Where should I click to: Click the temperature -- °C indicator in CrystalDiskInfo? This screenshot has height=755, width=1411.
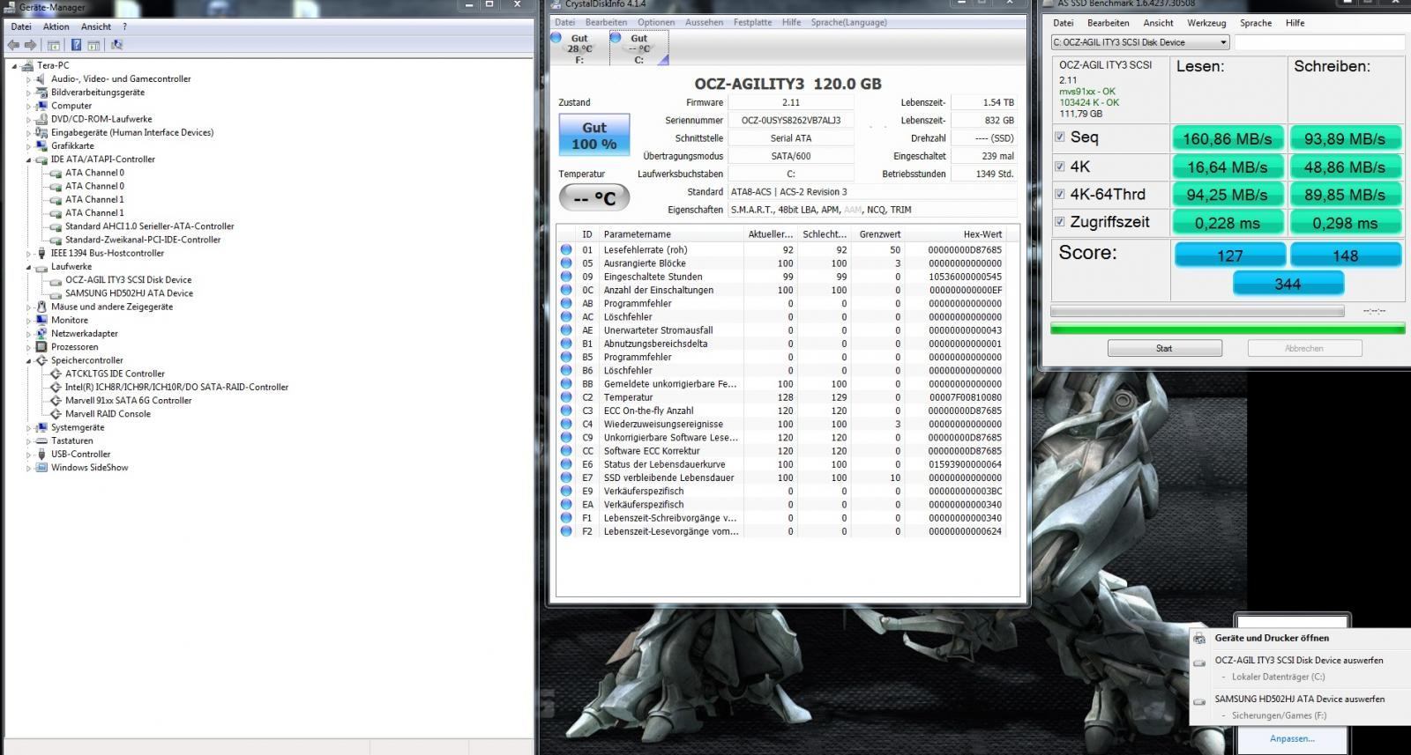pos(594,198)
